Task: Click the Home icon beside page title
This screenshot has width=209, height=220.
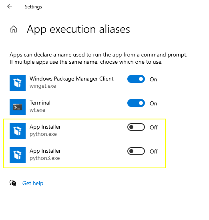Action: (14, 29)
